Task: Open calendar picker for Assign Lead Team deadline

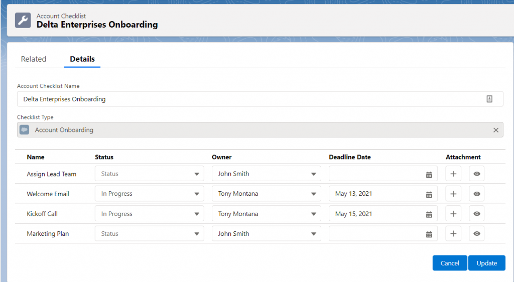Action: click(429, 175)
